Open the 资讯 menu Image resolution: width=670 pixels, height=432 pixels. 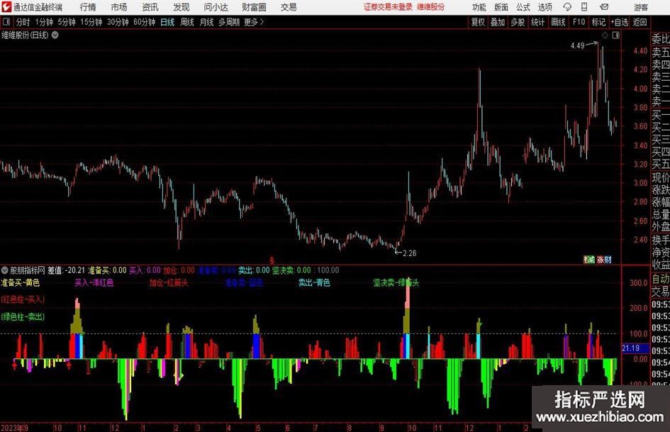[150, 7]
